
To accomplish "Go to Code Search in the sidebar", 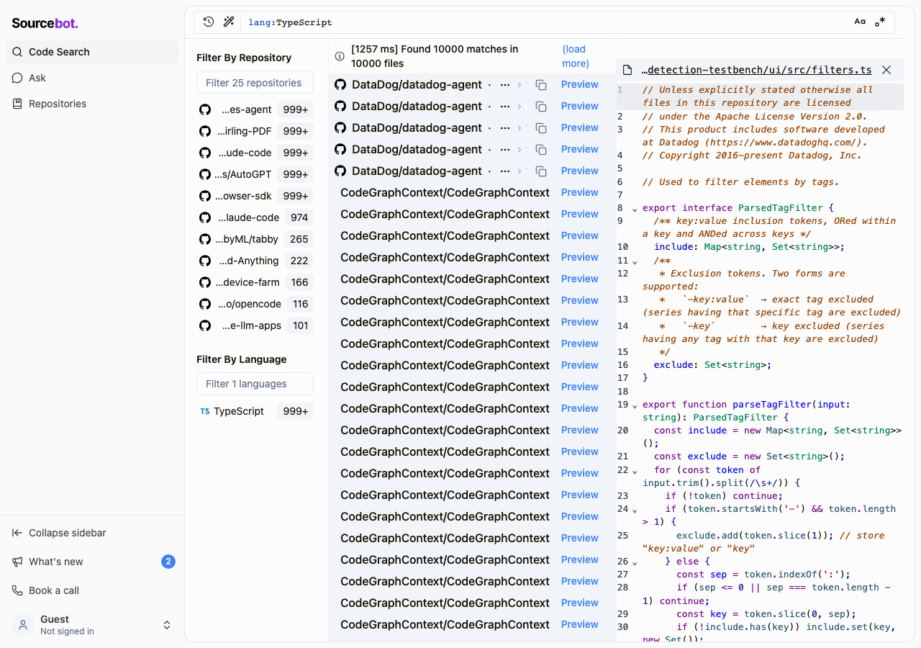I will coord(92,52).
